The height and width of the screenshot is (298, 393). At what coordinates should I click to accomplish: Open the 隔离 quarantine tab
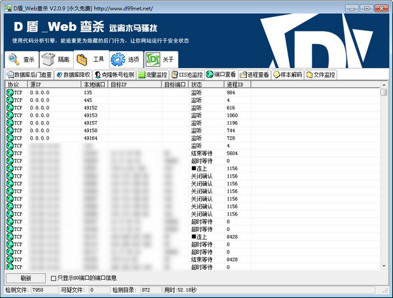(x=56, y=60)
